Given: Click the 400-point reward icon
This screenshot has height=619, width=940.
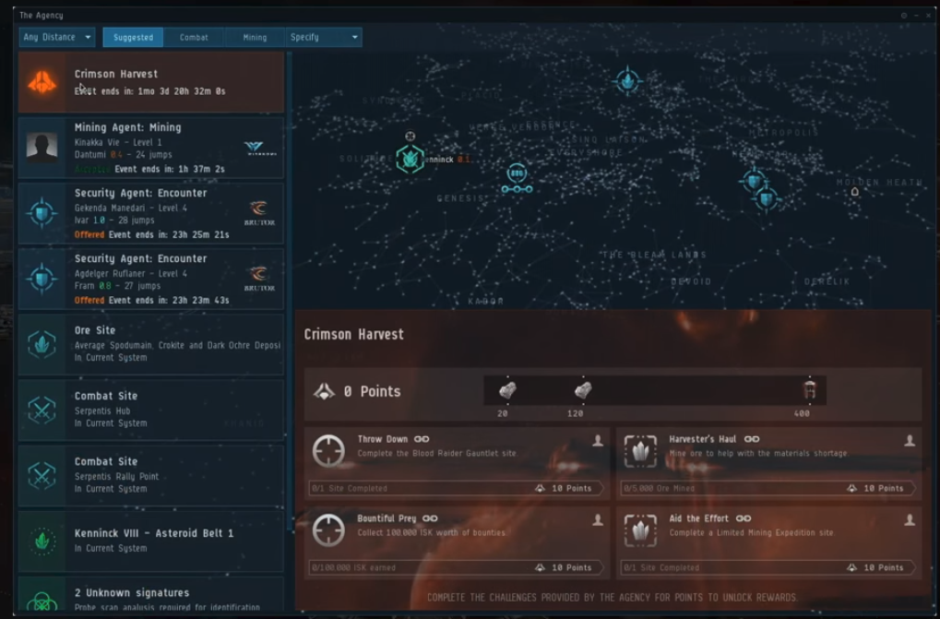Looking at the screenshot, I should coord(809,390).
